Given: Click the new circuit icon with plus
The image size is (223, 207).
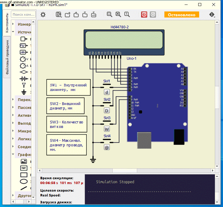Looking at the screenshot, I should pos(68,14).
